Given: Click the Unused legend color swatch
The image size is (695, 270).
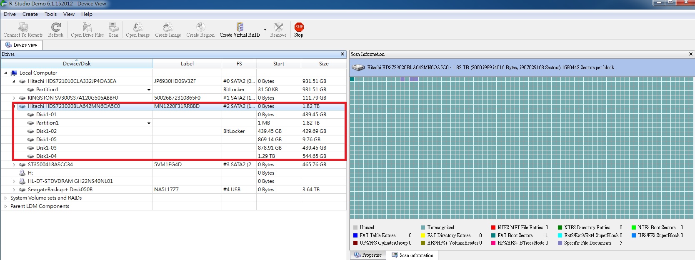Looking at the screenshot, I should [355, 227].
